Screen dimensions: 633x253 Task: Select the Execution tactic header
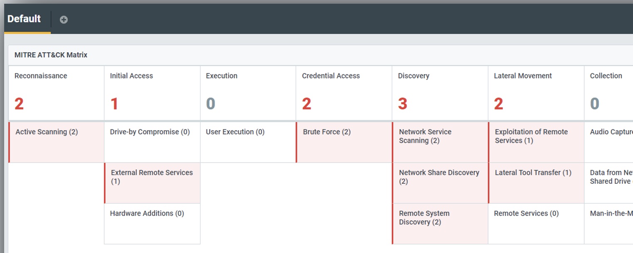pyautogui.click(x=248, y=93)
